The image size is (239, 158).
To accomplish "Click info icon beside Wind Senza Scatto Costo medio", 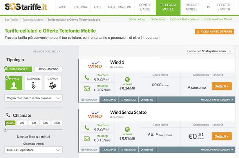I will coord(222,125).
